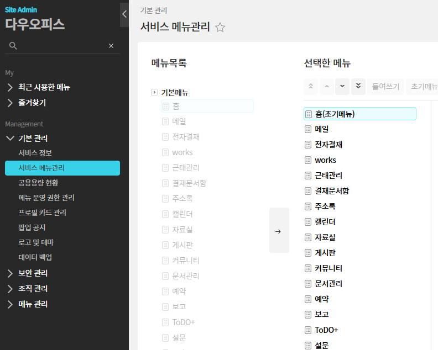Image resolution: width=438 pixels, height=350 pixels.
Task: Expand the 즐겨찾기 section
Action: point(10,103)
